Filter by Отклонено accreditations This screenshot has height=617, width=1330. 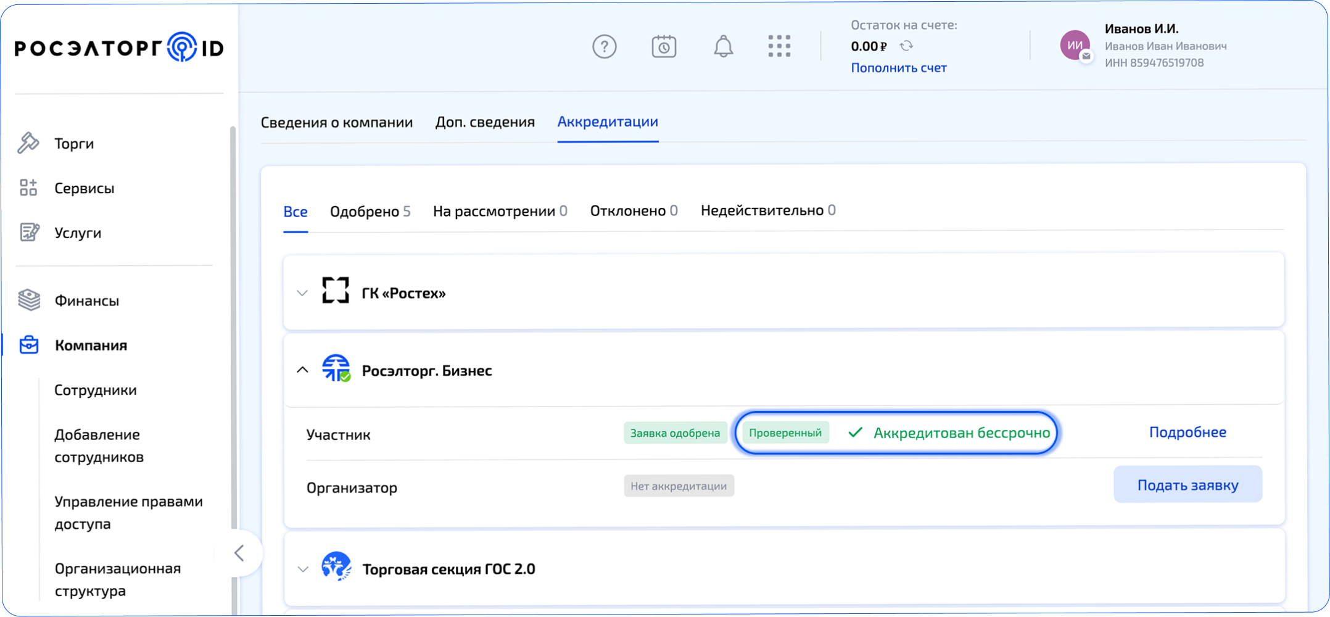click(x=634, y=211)
